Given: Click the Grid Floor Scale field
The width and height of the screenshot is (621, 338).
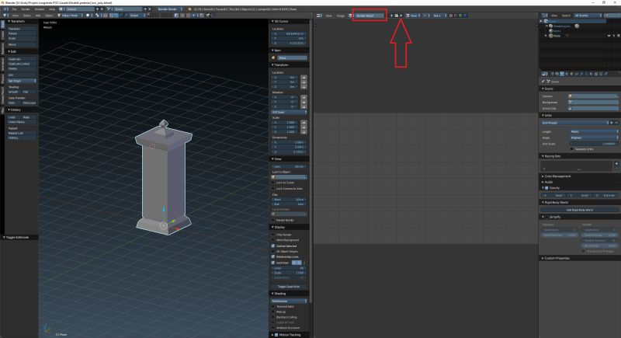Looking at the screenshot, I should 290,273.
